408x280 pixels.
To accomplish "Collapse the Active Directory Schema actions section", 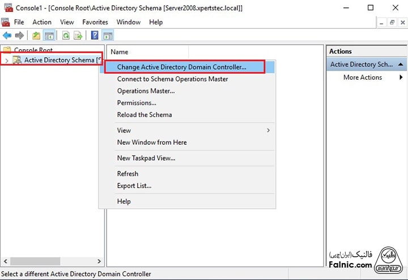I will coord(401,64).
